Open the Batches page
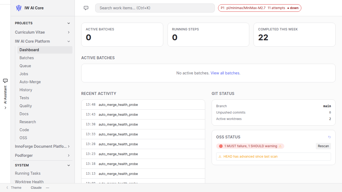This screenshot has width=342, height=192. coord(45,58)
